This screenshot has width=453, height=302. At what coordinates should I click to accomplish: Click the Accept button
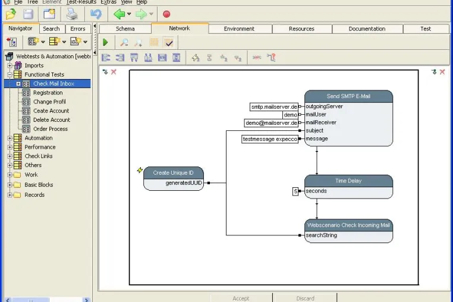[x=241, y=298]
